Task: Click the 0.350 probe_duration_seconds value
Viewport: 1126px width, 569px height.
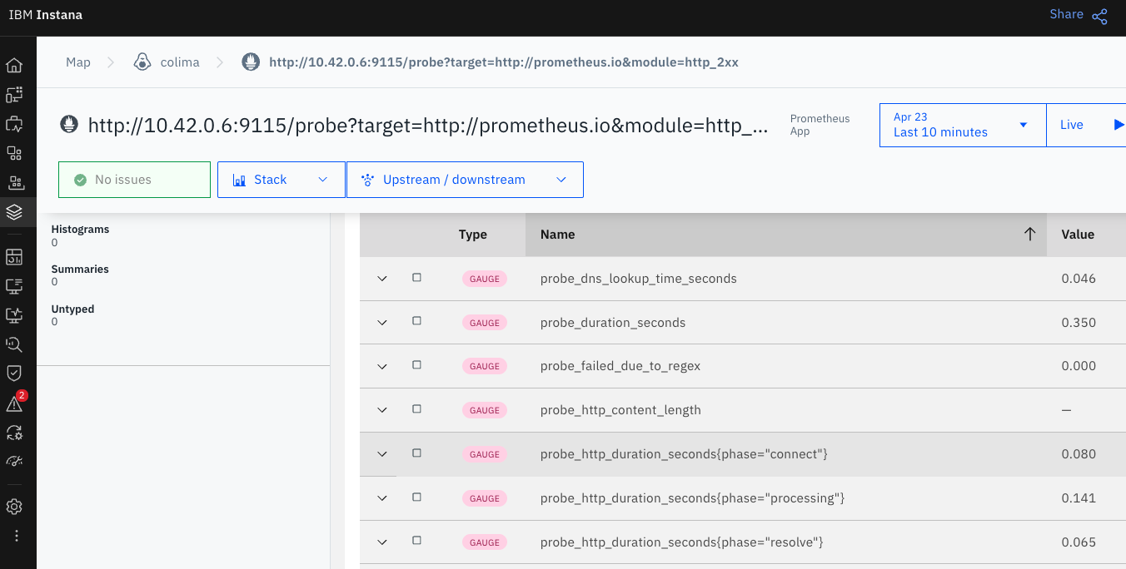Action: click(x=1079, y=323)
